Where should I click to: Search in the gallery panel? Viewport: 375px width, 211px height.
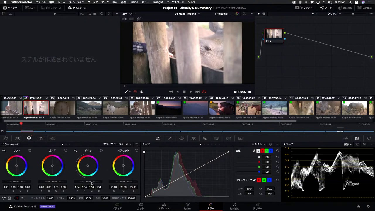[102, 14]
